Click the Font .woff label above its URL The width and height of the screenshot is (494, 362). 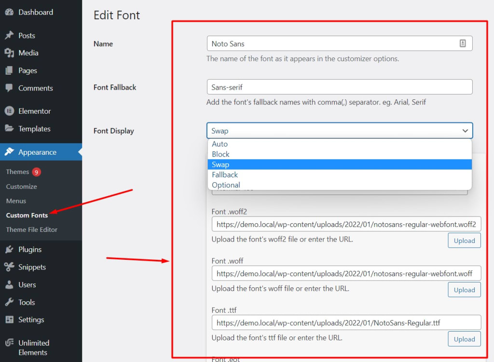(227, 261)
